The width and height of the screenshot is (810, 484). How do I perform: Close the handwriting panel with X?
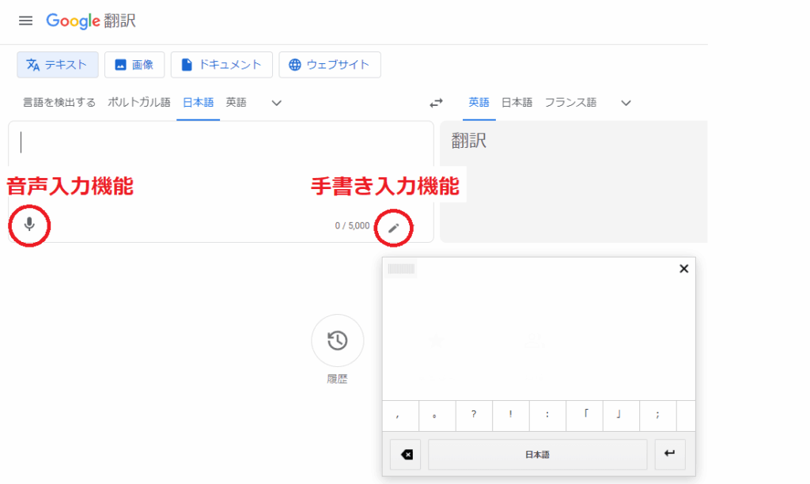683,269
